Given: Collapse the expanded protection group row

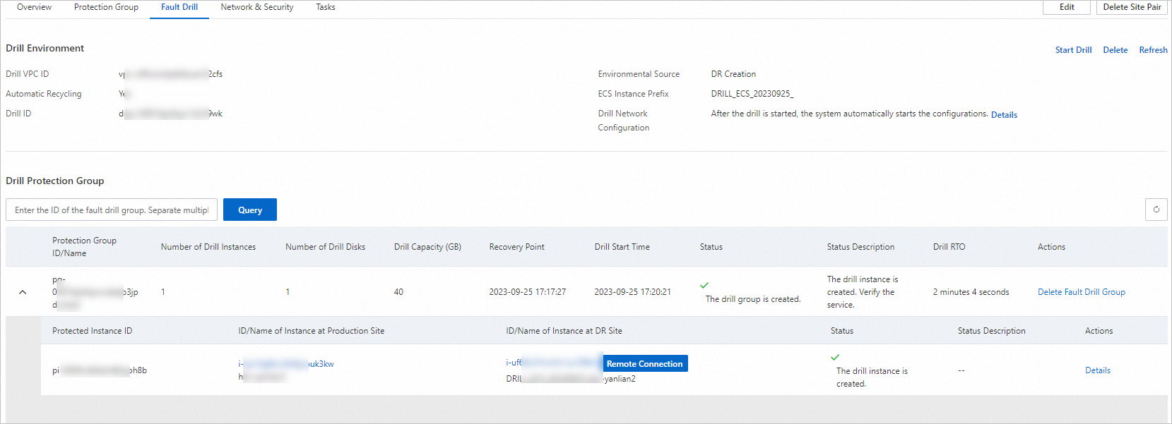Looking at the screenshot, I should click(x=23, y=292).
